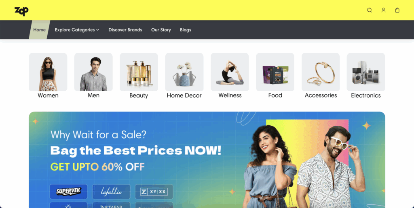Open the Our Story page
The image size is (414, 208).
[x=161, y=30]
